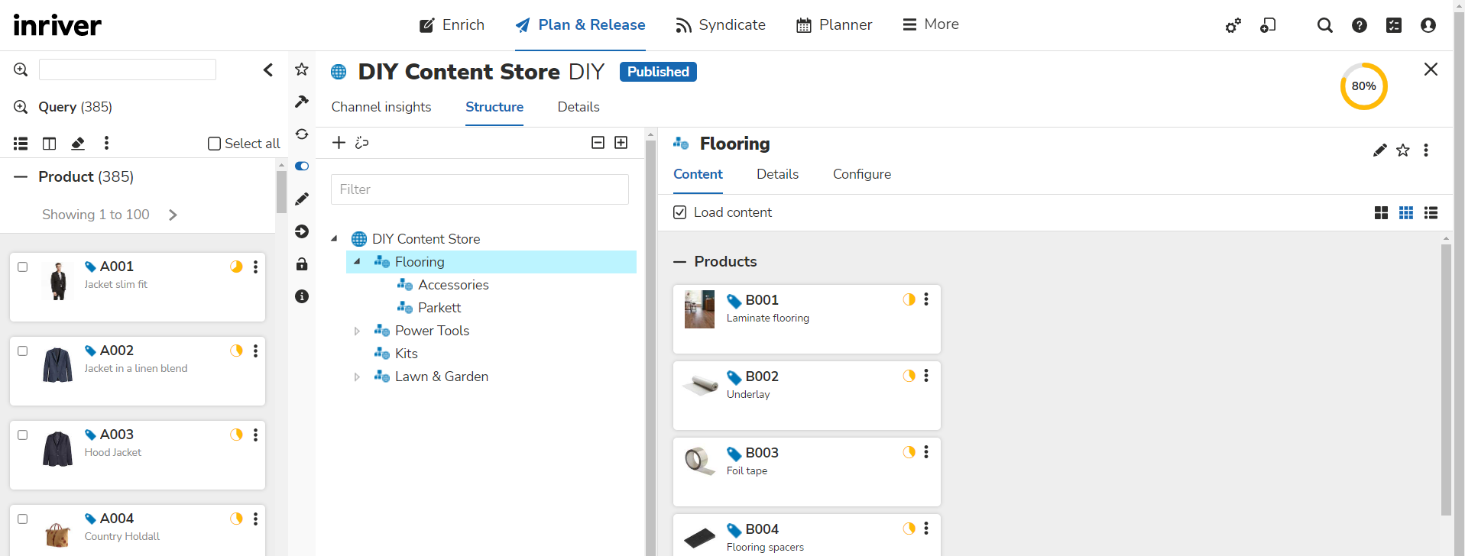1465x556 pixels.
Task: Open global search magnifier in header
Action: point(1325,26)
